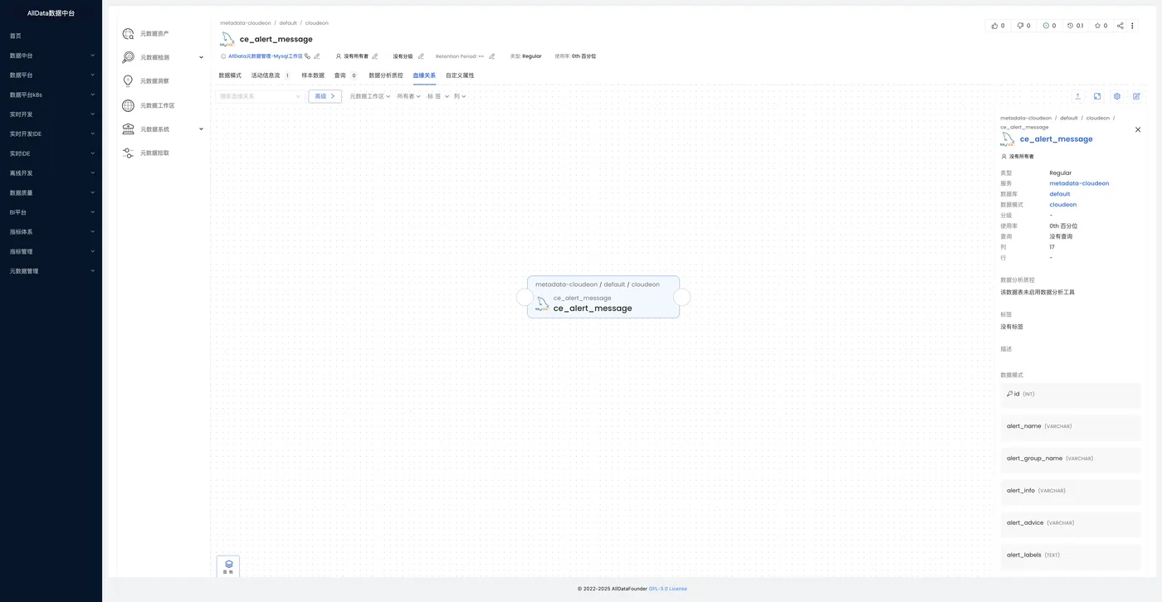Open metadata-cloudeon service link in panel
The height and width of the screenshot is (602, 1162).
pos(1079,183)
